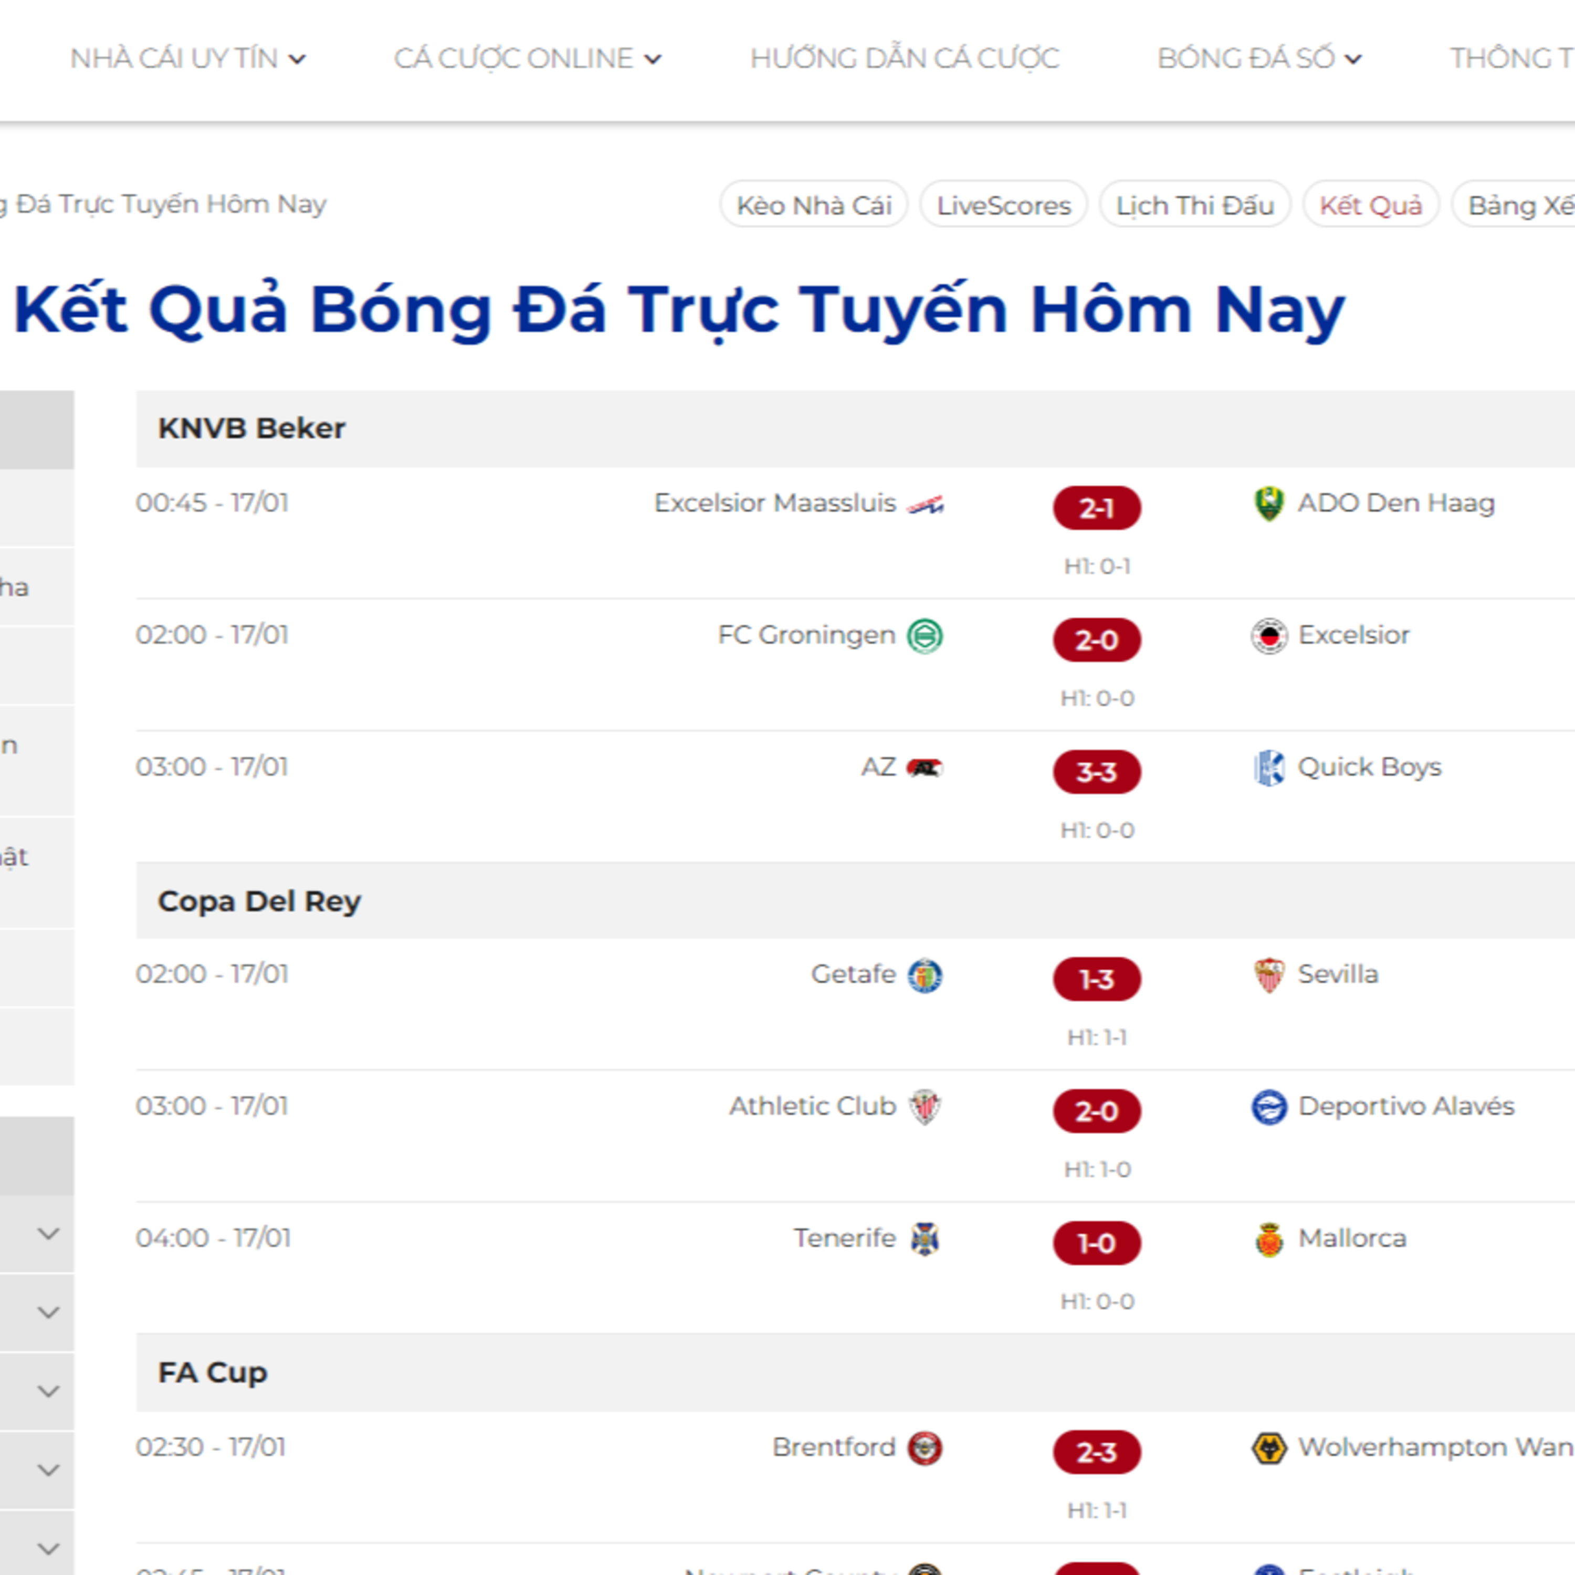Click FC Groningen club logo

click(925, 636)
